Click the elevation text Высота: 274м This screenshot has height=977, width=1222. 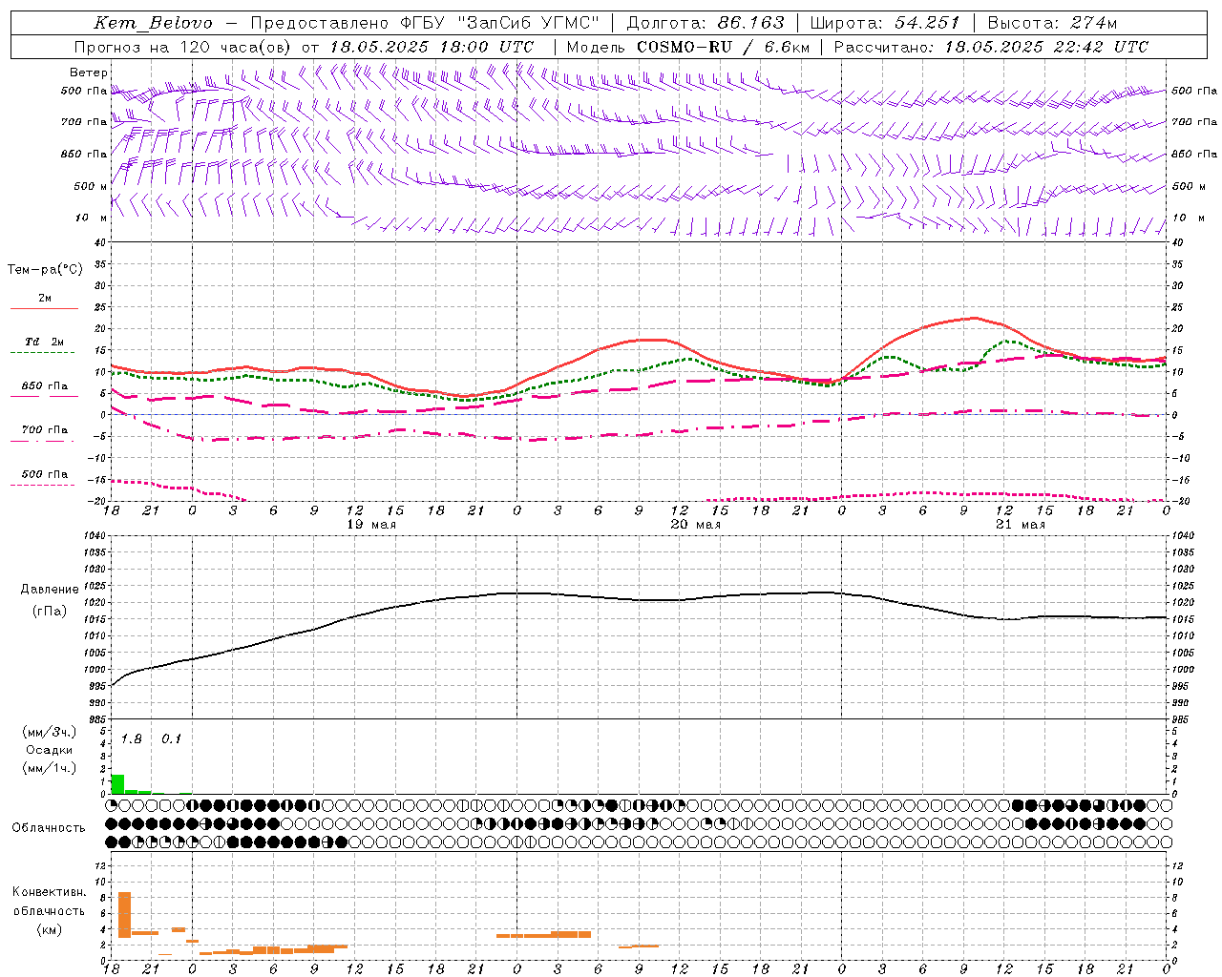pyautogui.click(x=1052, y=23)
